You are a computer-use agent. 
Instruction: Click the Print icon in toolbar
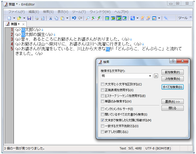click(x=37, y=18)
